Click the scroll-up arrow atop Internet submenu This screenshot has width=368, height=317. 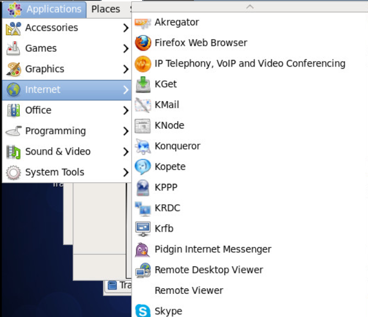tap(250, 7)
